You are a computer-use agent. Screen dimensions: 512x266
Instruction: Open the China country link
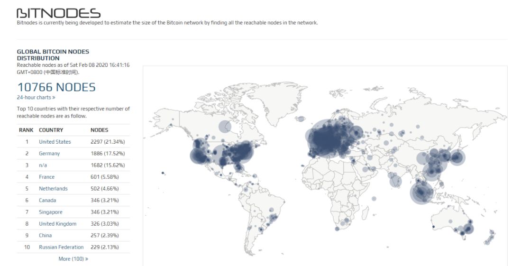pyautogui.click(x=45, y=235)
